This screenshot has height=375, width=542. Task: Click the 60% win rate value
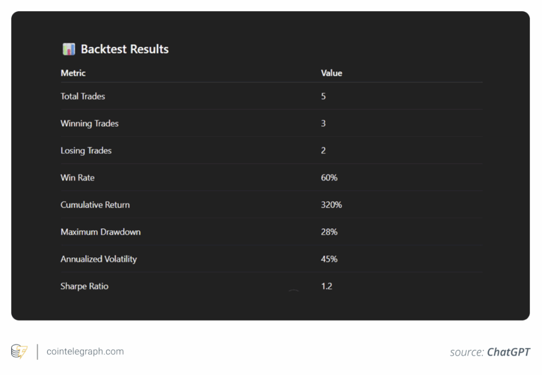click(329, 177)
